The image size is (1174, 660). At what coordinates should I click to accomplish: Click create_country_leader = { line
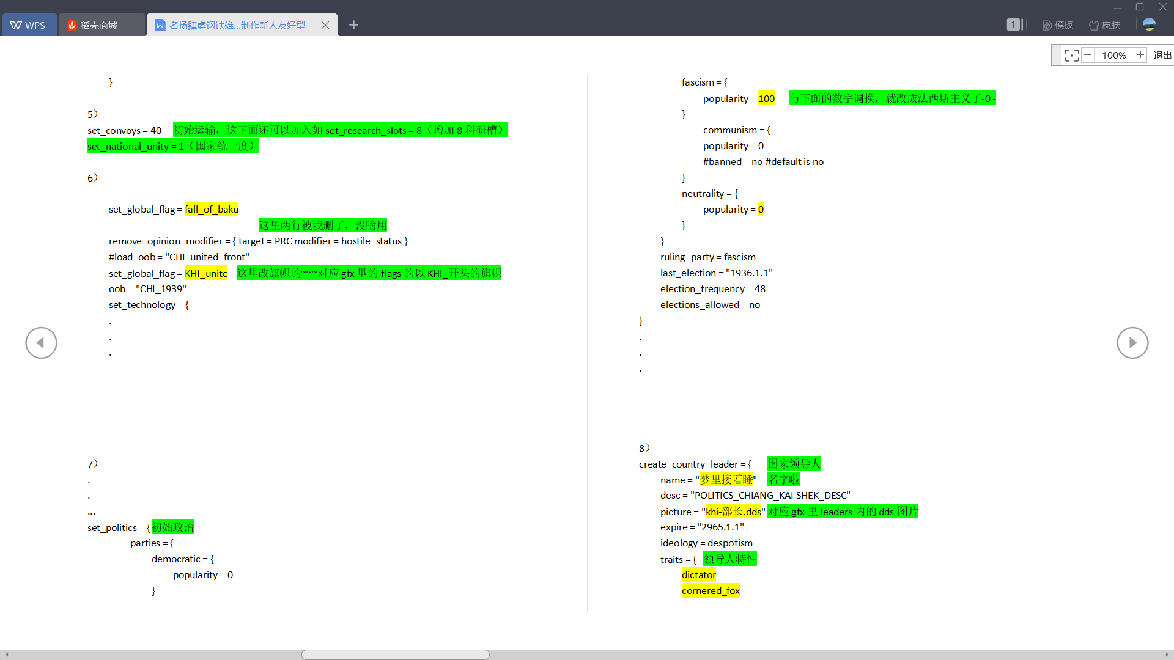point(695,464)
